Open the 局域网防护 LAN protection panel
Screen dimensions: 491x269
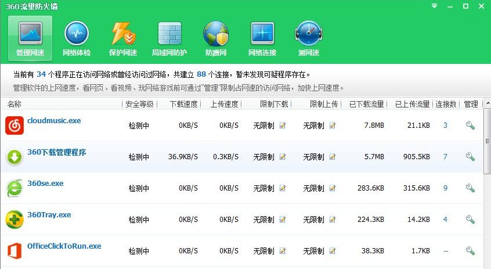pos(169,38)
